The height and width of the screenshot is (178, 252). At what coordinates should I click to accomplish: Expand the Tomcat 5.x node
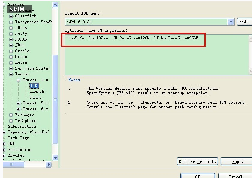tap(18, 103)
